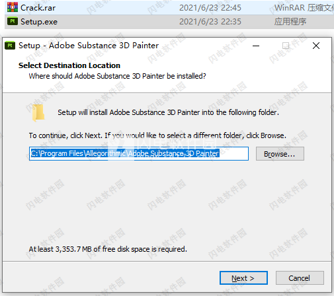Screen dimensions: 334x296
Task: Open the Browse... folder picker
Action: pyautogui.click(x=280, y=154)
